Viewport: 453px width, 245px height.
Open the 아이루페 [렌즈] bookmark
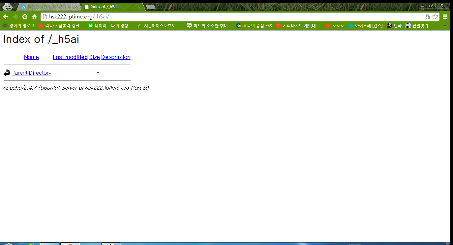point(365,26)
